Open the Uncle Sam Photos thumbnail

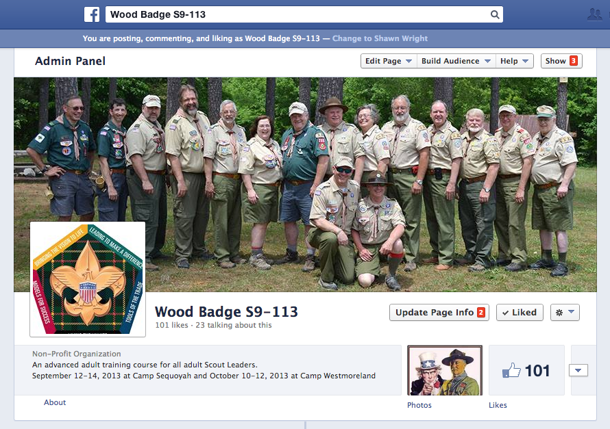[x=445, y=370]
